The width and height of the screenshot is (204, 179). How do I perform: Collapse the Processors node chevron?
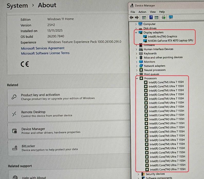tap(137, 78)
